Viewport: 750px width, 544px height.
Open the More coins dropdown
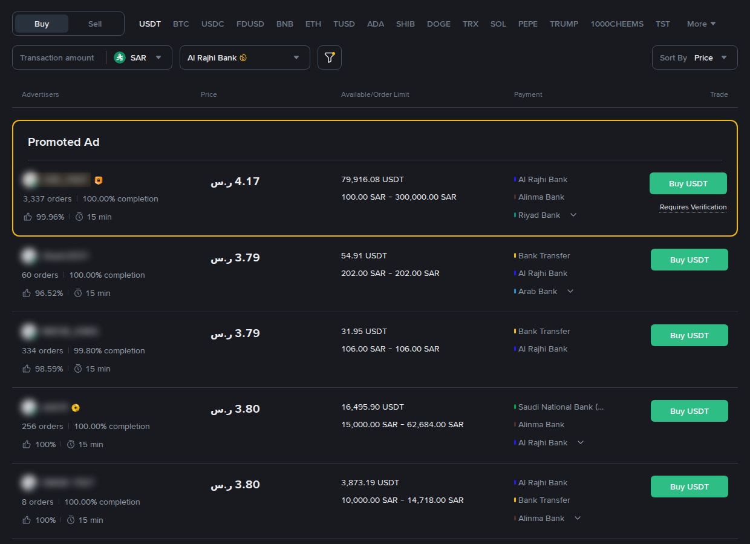click(701, 24)
